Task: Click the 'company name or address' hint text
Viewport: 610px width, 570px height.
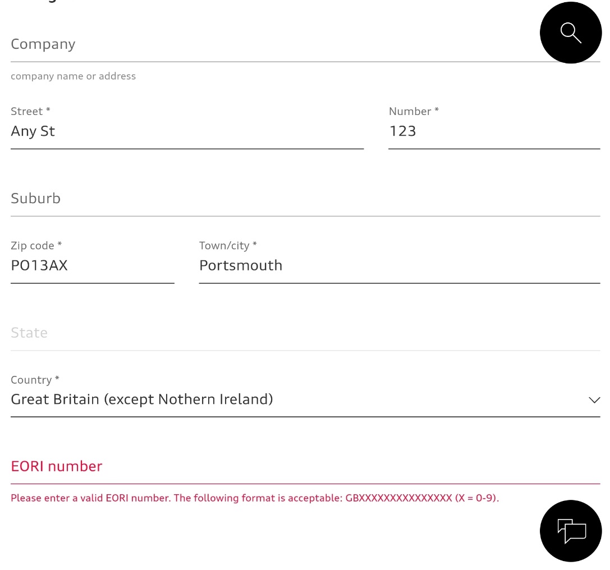Action: click(x=73, y=76)
